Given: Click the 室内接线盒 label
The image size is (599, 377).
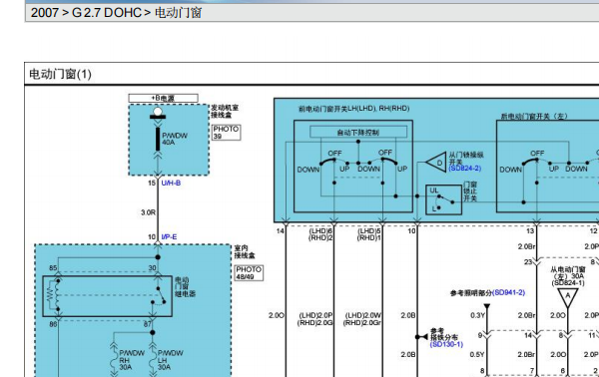Looking at the screenshot, I should [245, 252].
